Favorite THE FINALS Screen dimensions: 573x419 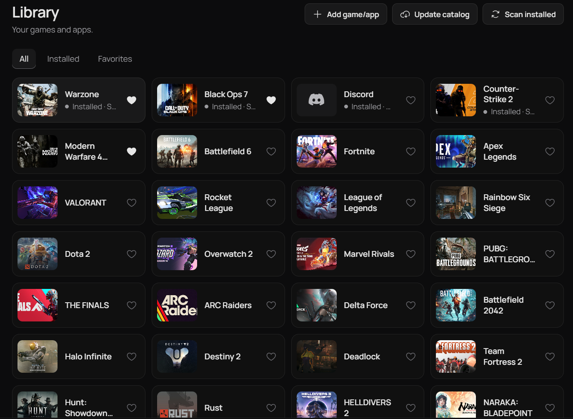point(132,305)
